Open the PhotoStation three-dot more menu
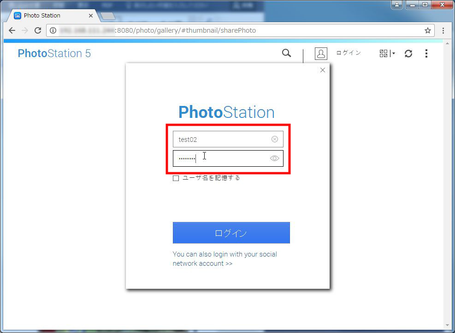 (x=426, y=53)
